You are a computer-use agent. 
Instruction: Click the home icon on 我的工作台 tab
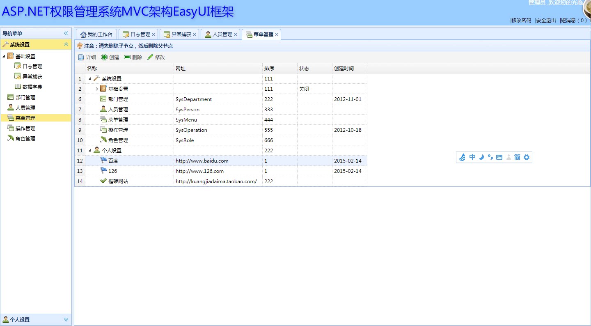[x=83, y=34]
